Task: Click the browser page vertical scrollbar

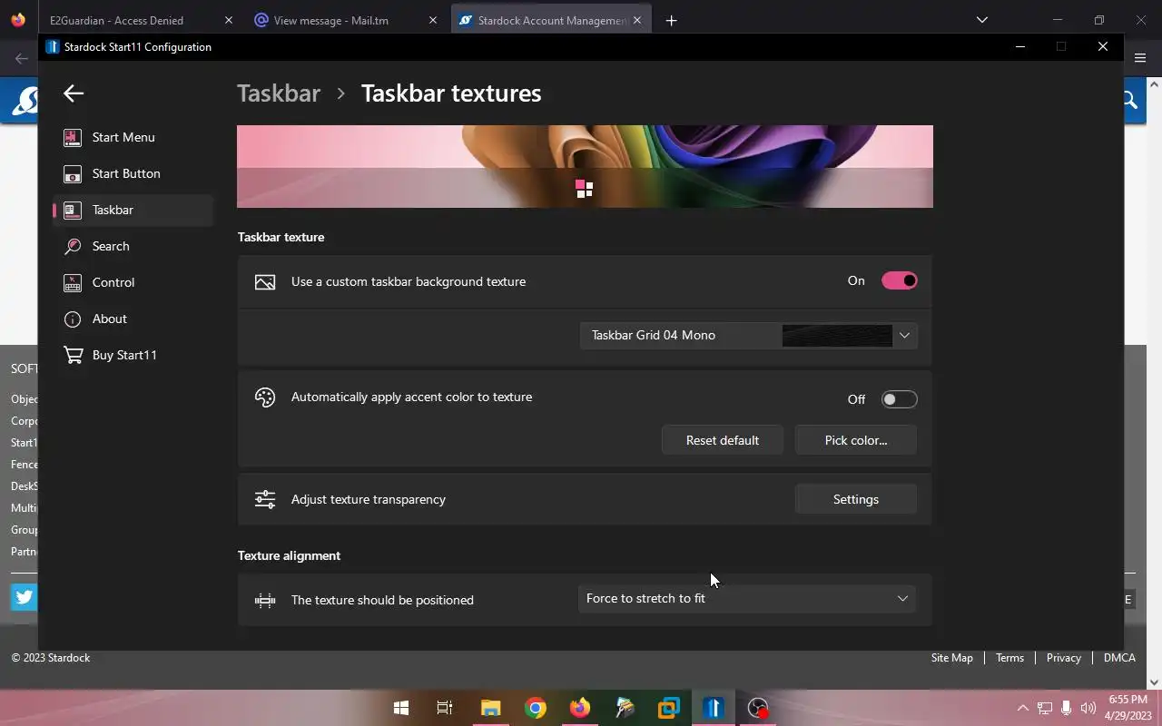Action: coord(1155,381)
